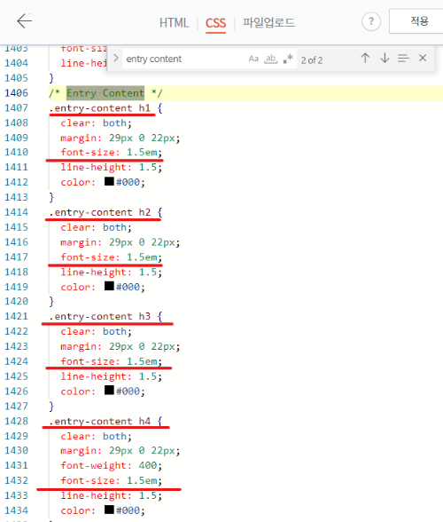443x522 pixels.
Task: Click line number 1414 in the gutter
Action: pyautogui.click(x=16, y=212)
